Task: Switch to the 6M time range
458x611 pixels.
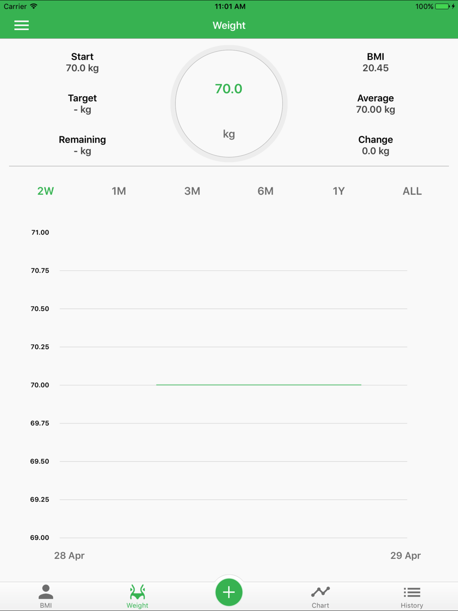Action: [266, 191]
